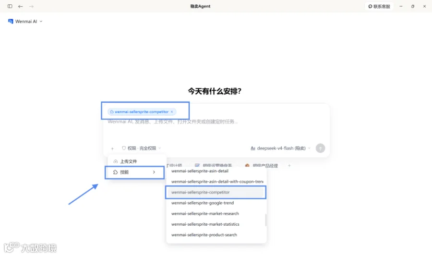Open the deepseek-v4-flash model selector

[280, 148]
